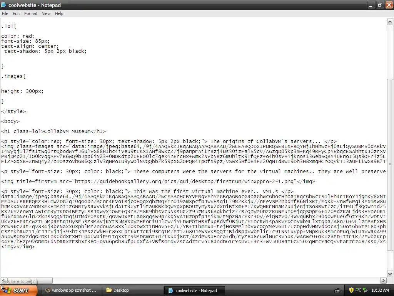Image resolution: width=394 pixels, height=296 pixels.
Task: Click the horizontal scrollbar right arrow
Action: 383,281
